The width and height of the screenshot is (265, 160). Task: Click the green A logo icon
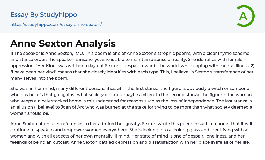(246, 16)
